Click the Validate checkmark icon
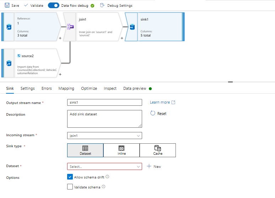Image resolution: width=275 pixels, height=198 pixels. (26, 5)
